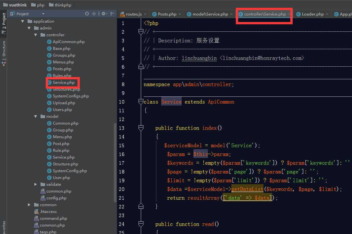Viewport: 352px width, 234px height.
Task: Close the Loader.php tab
Action: (327, 14)
